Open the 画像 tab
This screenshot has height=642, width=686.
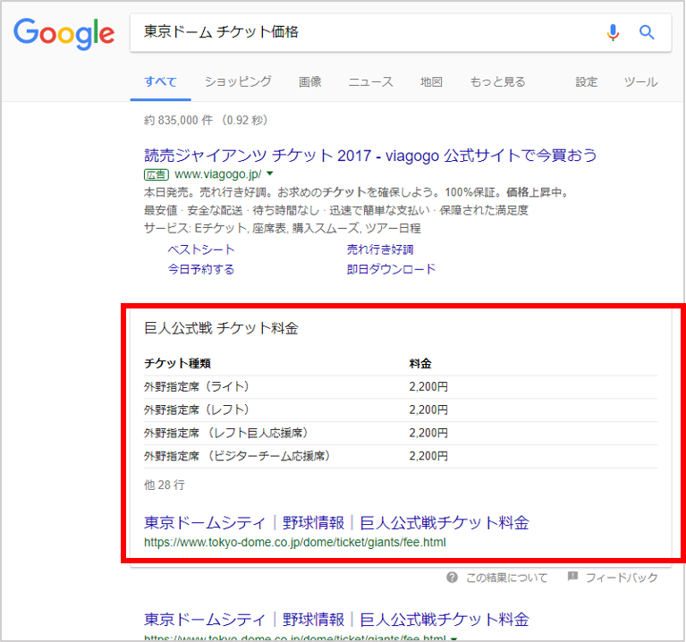pos(310,81)
